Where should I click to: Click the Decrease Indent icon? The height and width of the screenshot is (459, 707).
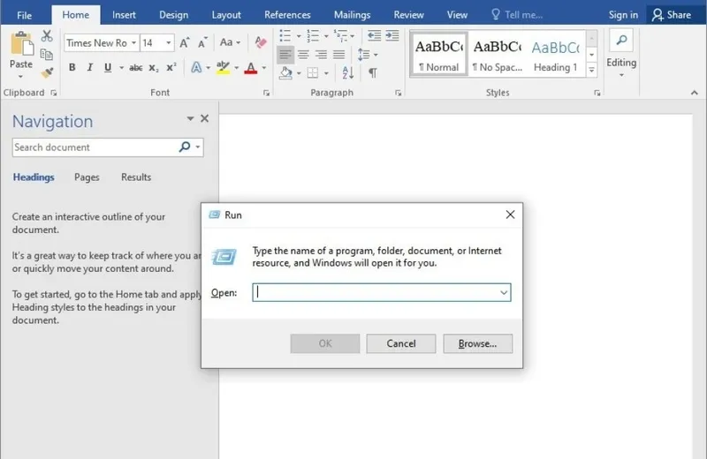(374, 35)
